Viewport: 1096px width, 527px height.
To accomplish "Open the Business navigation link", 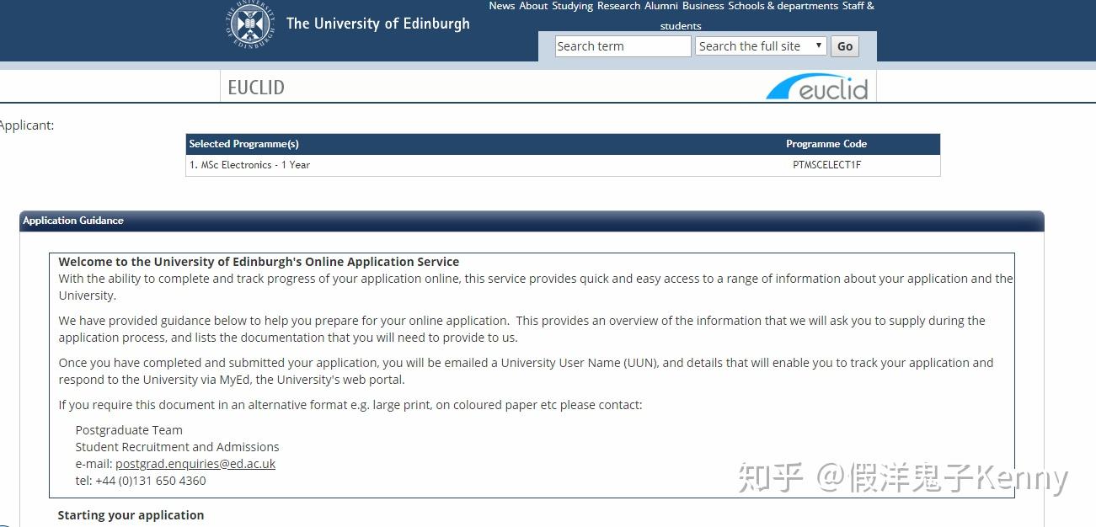I will click(x=703, y=6).
